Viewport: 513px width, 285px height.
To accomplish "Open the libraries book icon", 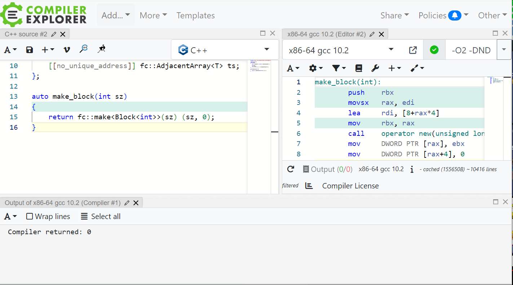I will click(358, 68).
